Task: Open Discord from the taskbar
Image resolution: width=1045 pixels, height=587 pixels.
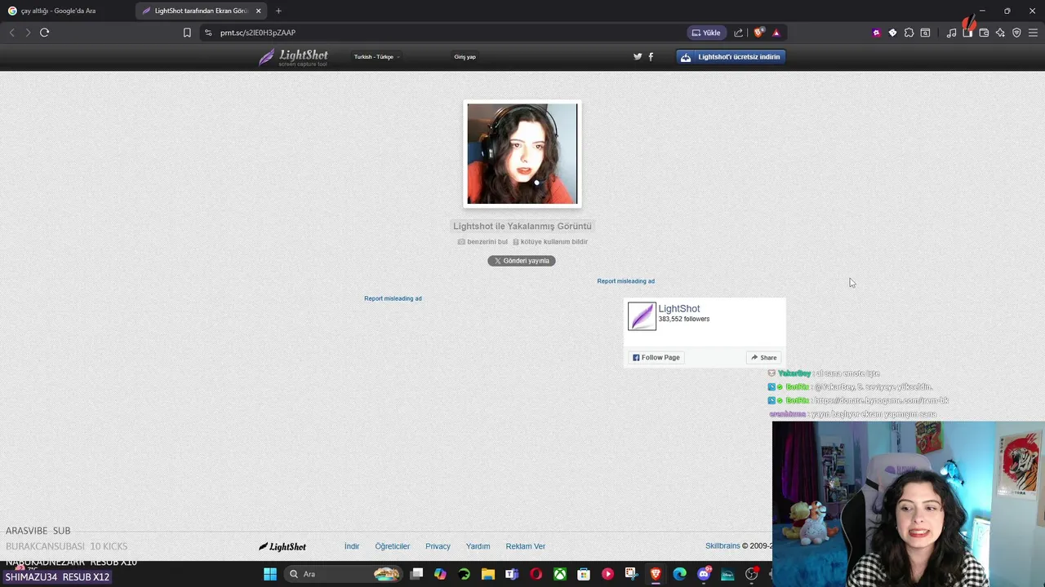Action: click(x=704, y=574)
